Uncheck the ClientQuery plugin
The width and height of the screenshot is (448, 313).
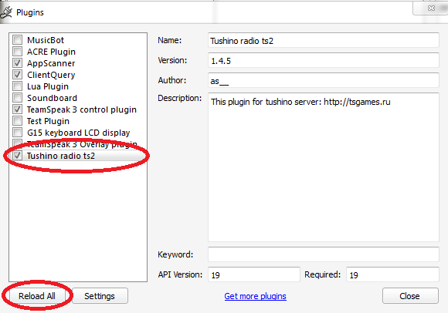point(18,75)
